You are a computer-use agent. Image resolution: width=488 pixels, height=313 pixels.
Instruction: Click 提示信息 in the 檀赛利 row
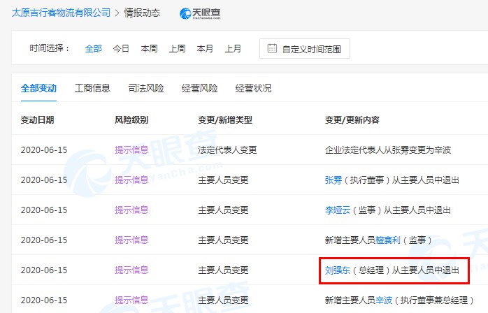tap(131, 240)
